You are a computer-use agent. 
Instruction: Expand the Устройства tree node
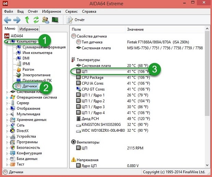tap(7, 137)
